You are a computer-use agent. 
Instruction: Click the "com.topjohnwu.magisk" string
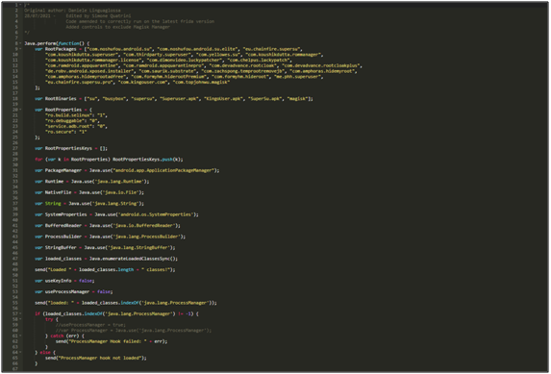coord(201,83)
